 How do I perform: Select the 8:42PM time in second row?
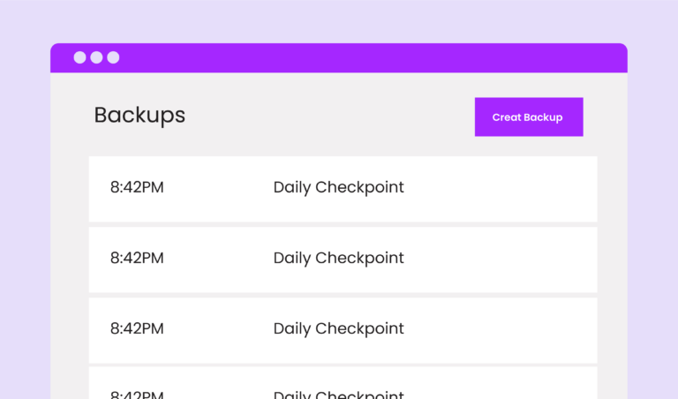tap(137, 258)
